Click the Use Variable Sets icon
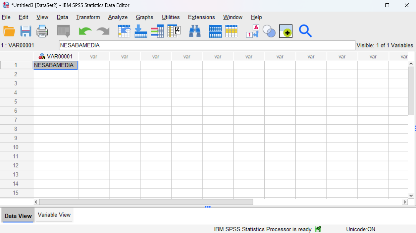 click(269, 31)
